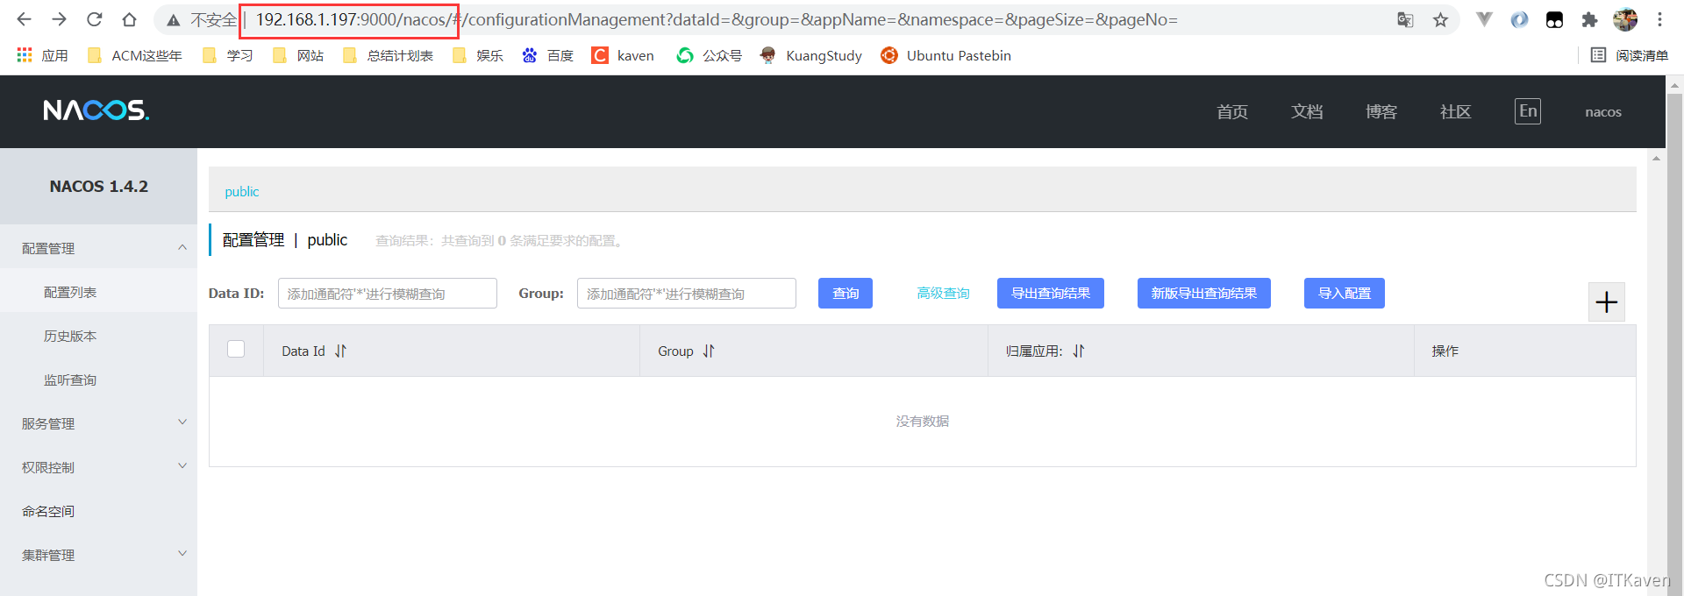1684x596 pixels.
Task: Click the scroll-up arrow of inner content scrollbar
Action: [x=1656, y=159]
